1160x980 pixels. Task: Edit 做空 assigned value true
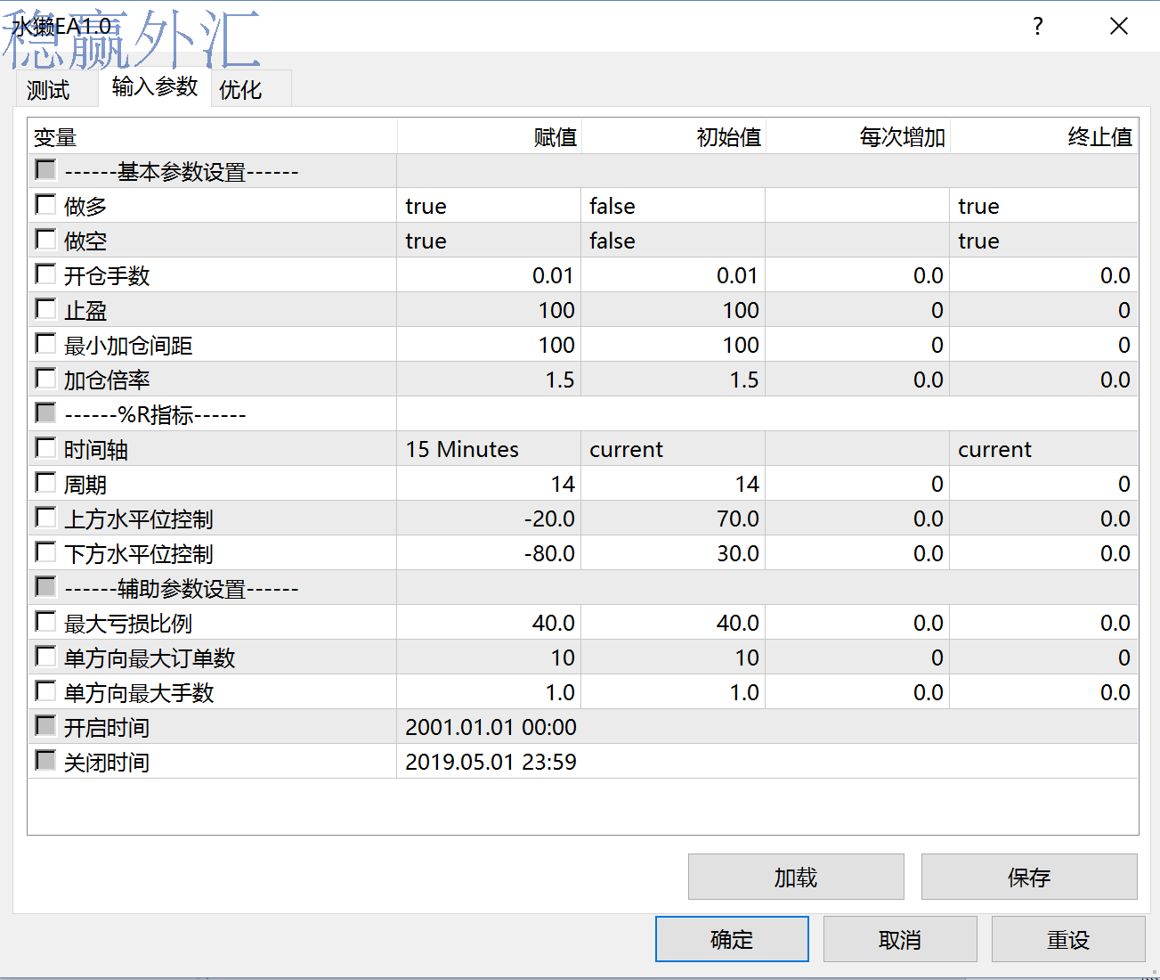point(489,241)
